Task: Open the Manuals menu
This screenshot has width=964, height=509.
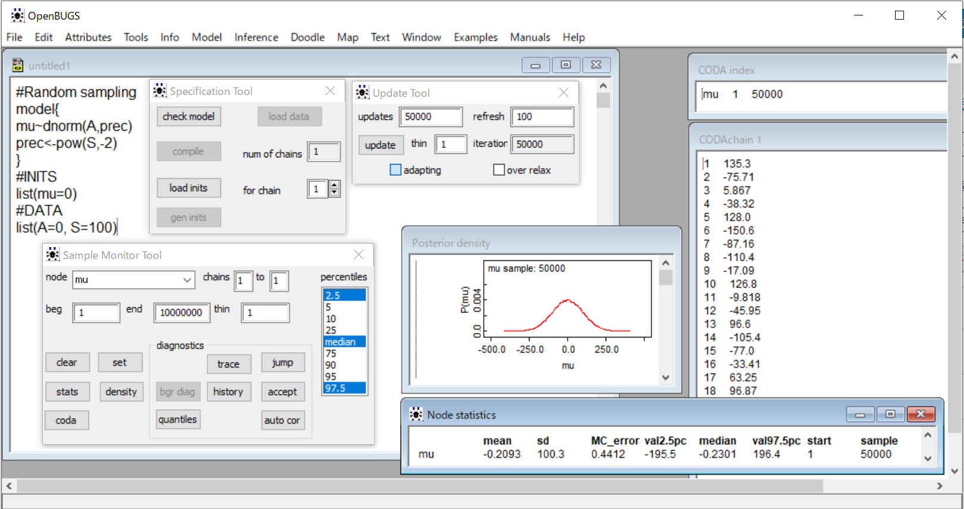Action: coord(530,37)
